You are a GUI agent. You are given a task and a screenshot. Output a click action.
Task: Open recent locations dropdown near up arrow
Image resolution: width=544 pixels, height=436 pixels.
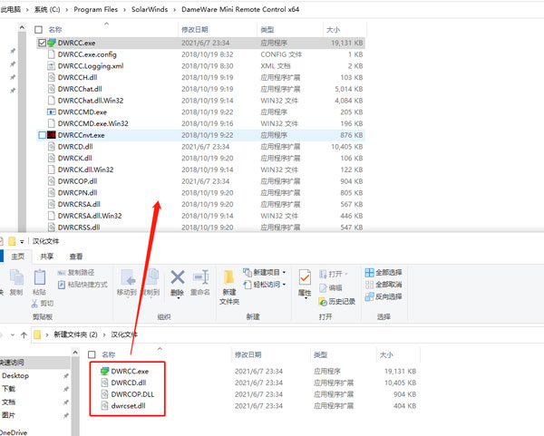[x=13, y=334]
